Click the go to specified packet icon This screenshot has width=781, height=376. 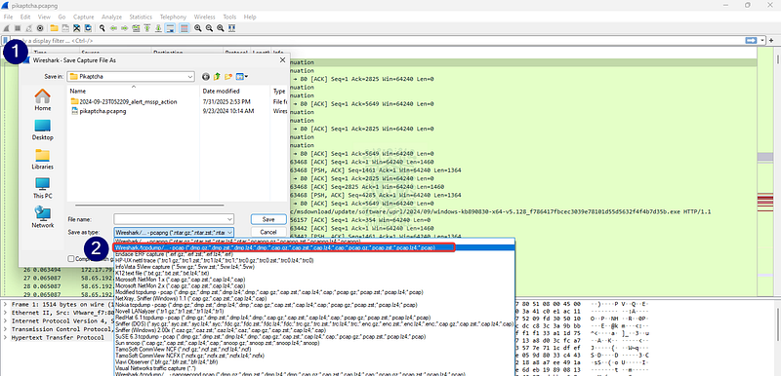coord(136,28)
